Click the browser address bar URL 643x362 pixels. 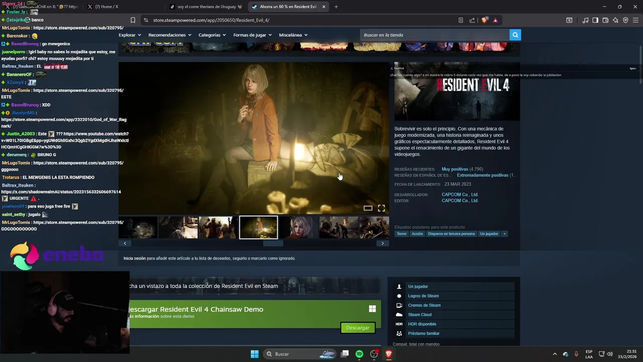(211, 20)
